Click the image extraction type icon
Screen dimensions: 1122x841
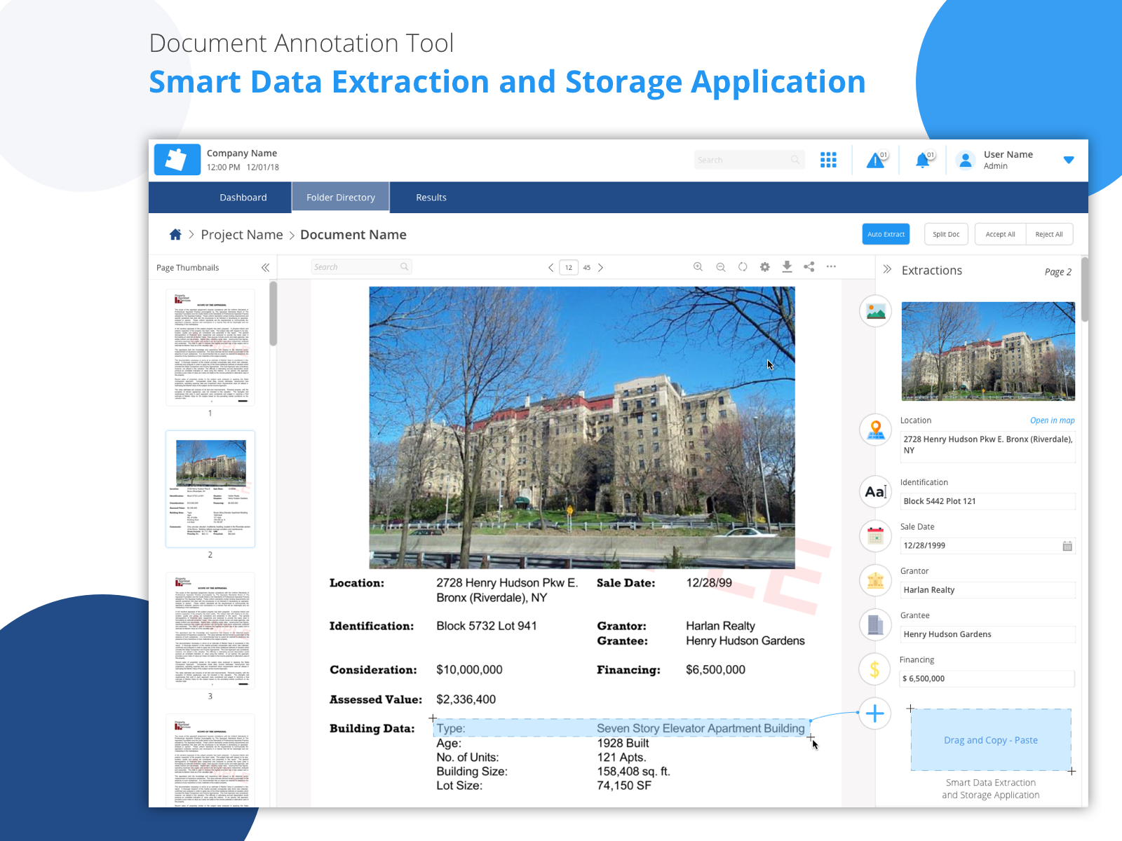coord(875,311)
